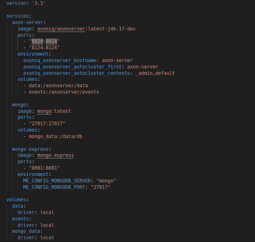255x242 pixels.
Task: Click the '3.3' version value
Action: click(x=39, y=3)
